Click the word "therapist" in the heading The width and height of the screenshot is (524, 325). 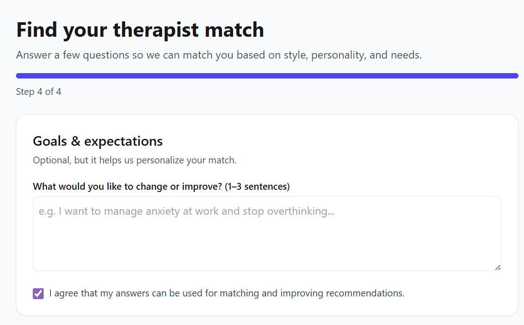[x=156, y=30]
